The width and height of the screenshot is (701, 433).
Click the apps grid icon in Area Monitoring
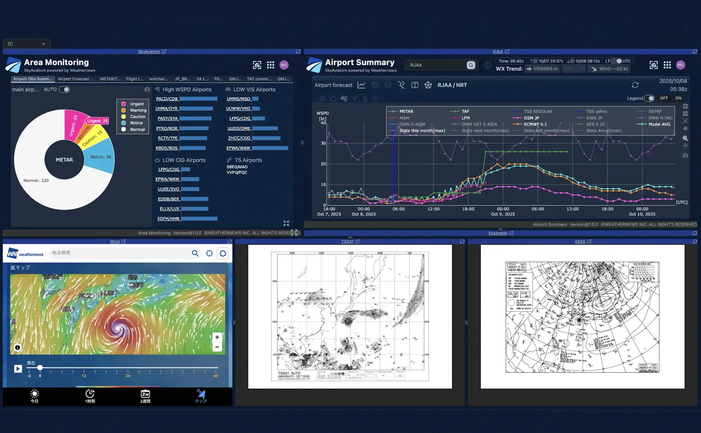tap(271, 65)
